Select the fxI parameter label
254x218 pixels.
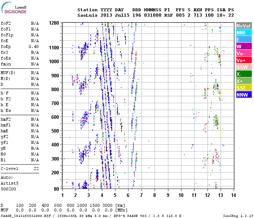tap(4, 53)
